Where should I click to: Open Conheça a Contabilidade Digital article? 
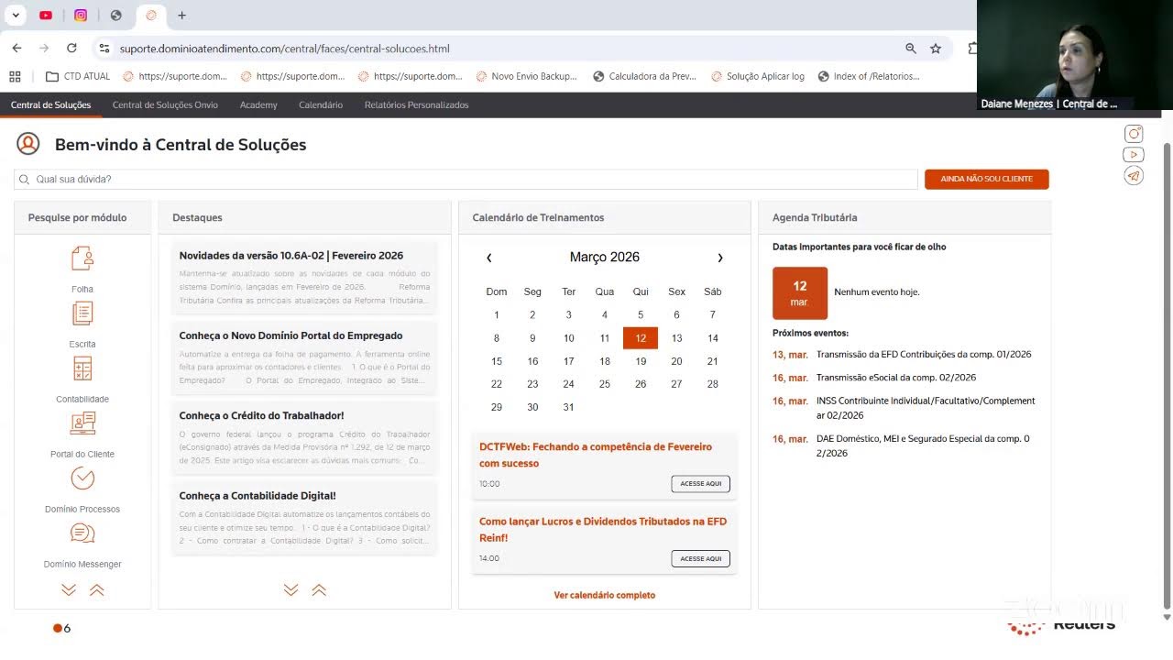pyautogui.click(x=258, y=496)
